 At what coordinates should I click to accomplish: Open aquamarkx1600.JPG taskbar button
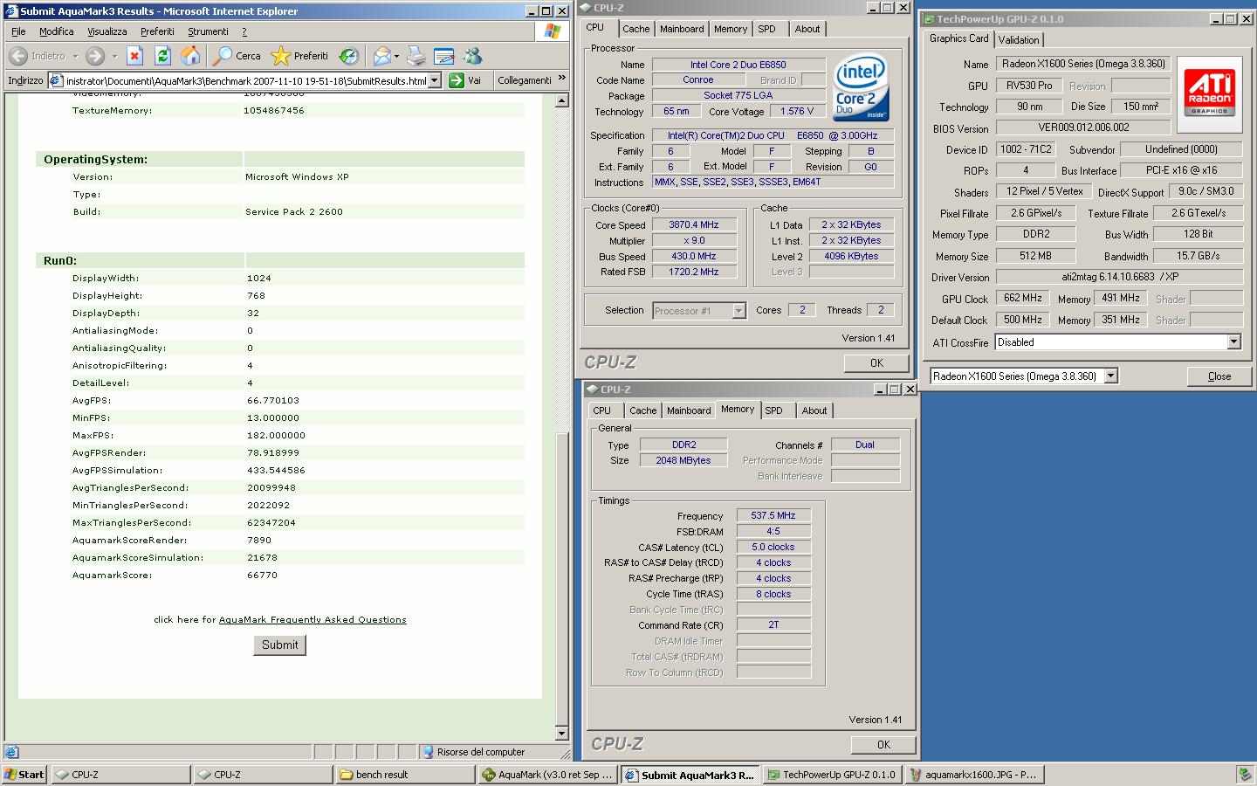(x=974, y=774)
